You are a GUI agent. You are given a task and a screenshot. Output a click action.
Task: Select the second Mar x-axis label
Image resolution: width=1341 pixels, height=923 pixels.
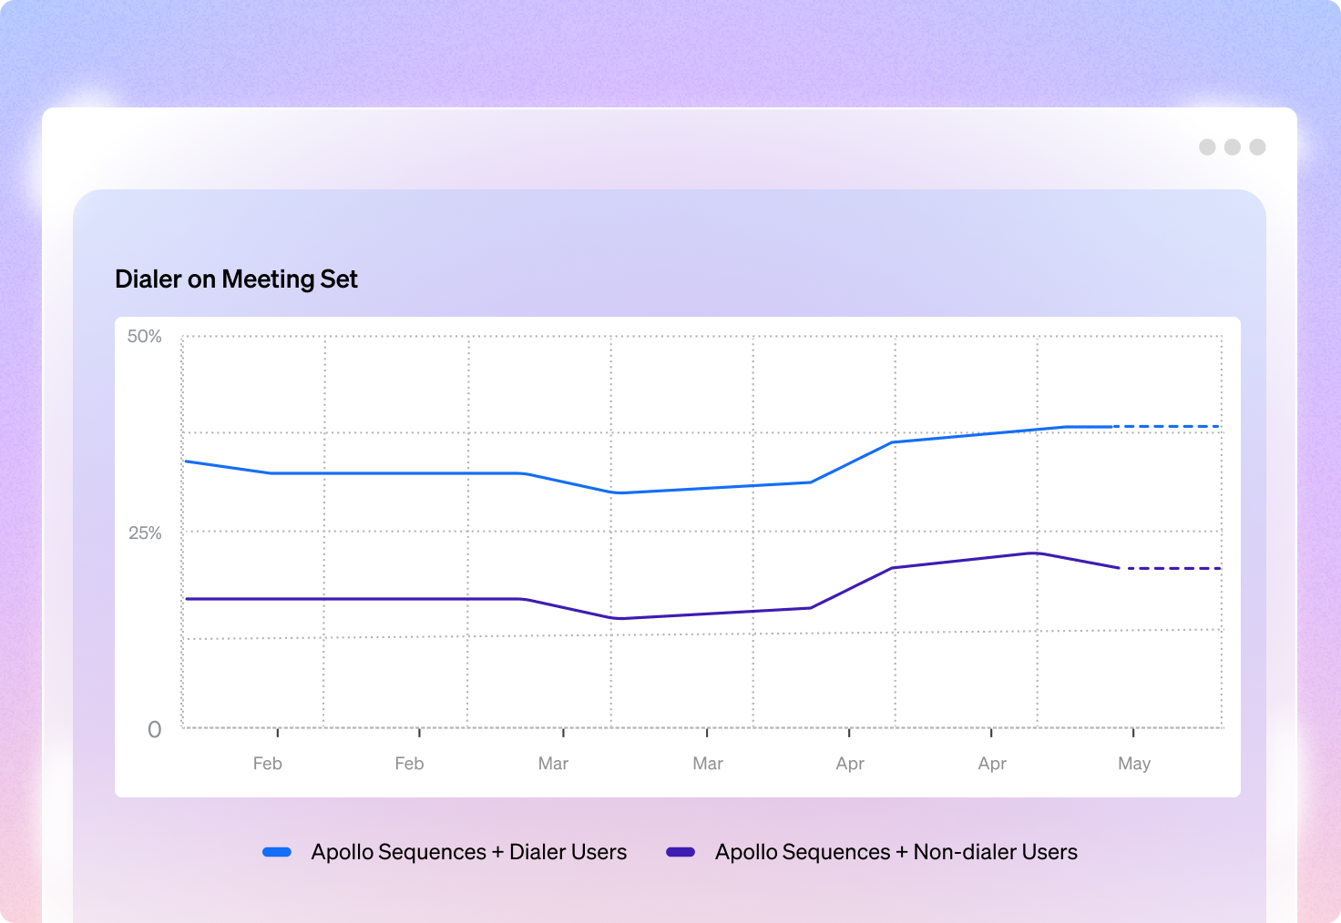pyautogui.click(x=707, y=764)
